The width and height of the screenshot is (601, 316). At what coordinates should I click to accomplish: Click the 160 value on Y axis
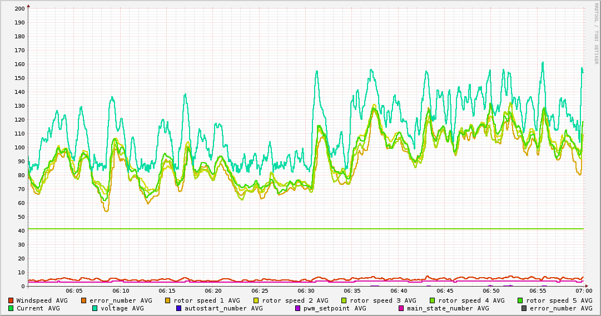[x=19, y=64]
